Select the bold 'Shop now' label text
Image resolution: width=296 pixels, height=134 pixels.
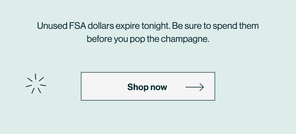(x=147, y=87)
